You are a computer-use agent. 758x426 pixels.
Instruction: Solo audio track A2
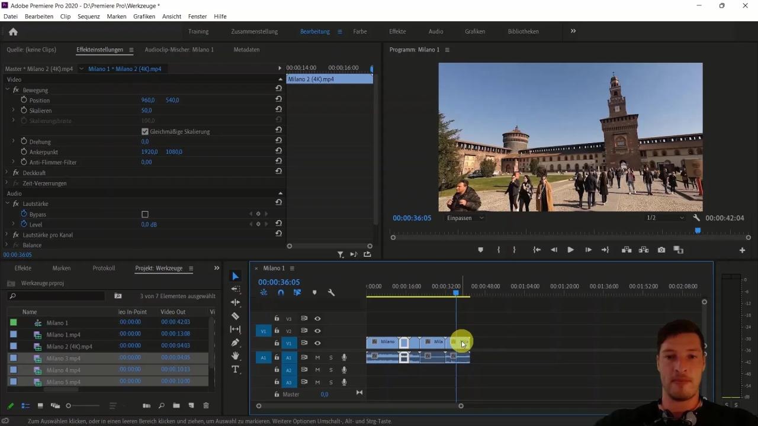tap(330, 370)
